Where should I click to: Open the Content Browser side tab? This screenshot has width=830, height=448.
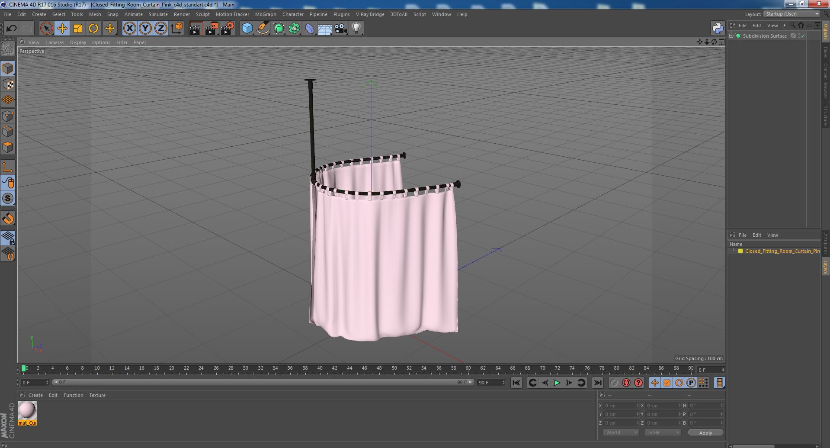click(825, 81)
